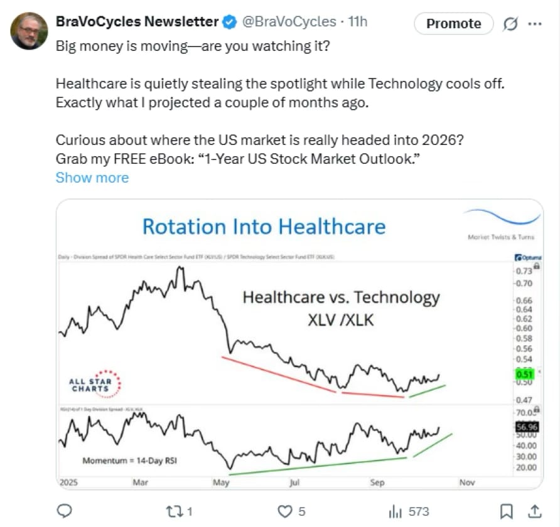
Task: Open the Rotation Into Healthcare chart image
Action: click(x=299, y=344)
